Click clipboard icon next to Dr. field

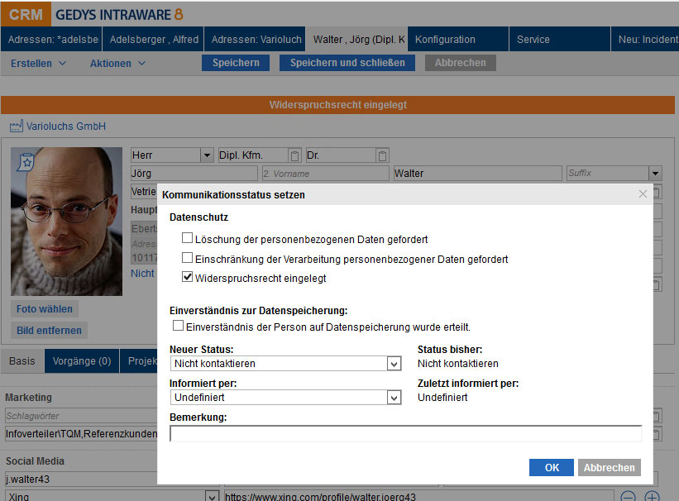(381, 155)
